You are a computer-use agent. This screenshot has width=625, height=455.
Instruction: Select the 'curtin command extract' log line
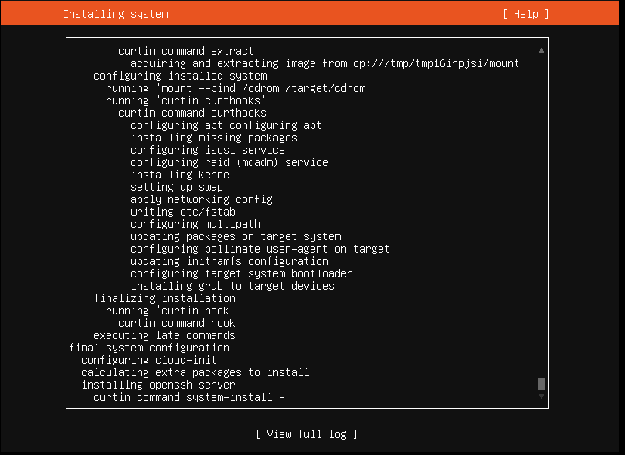click(185, 51)
